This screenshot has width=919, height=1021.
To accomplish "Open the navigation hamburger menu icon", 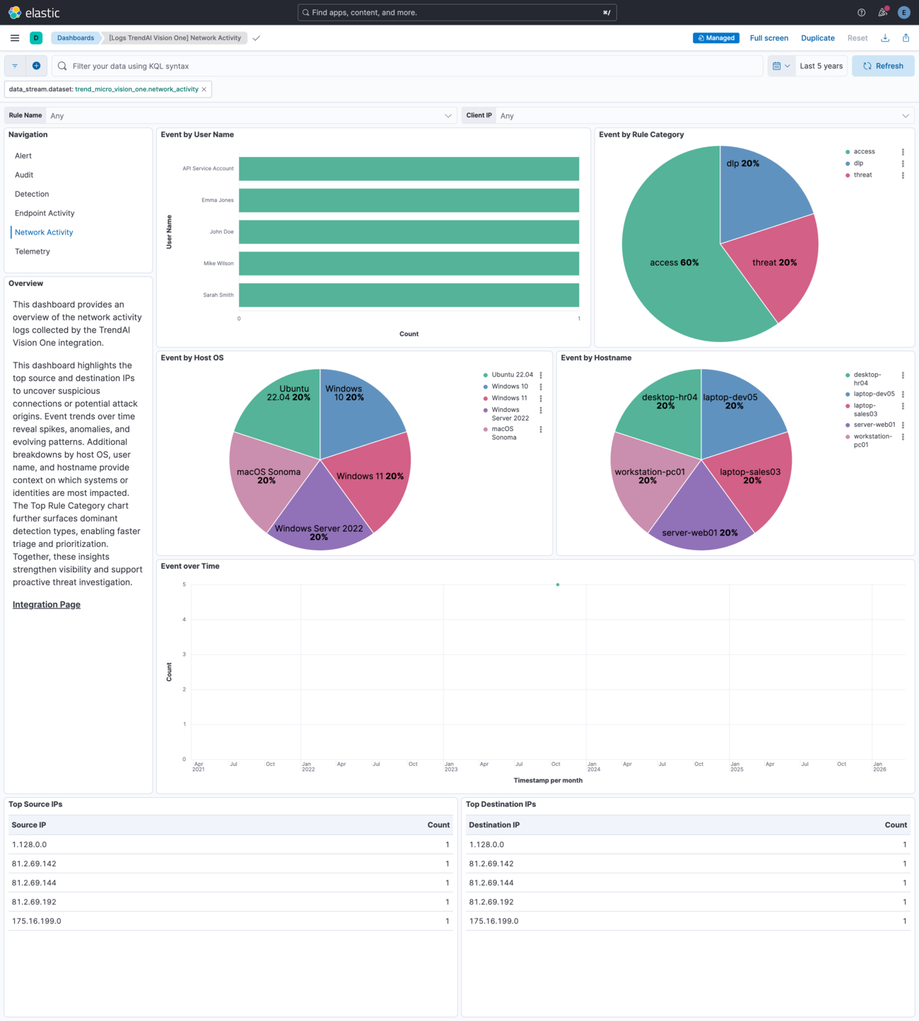I will 15,37.
